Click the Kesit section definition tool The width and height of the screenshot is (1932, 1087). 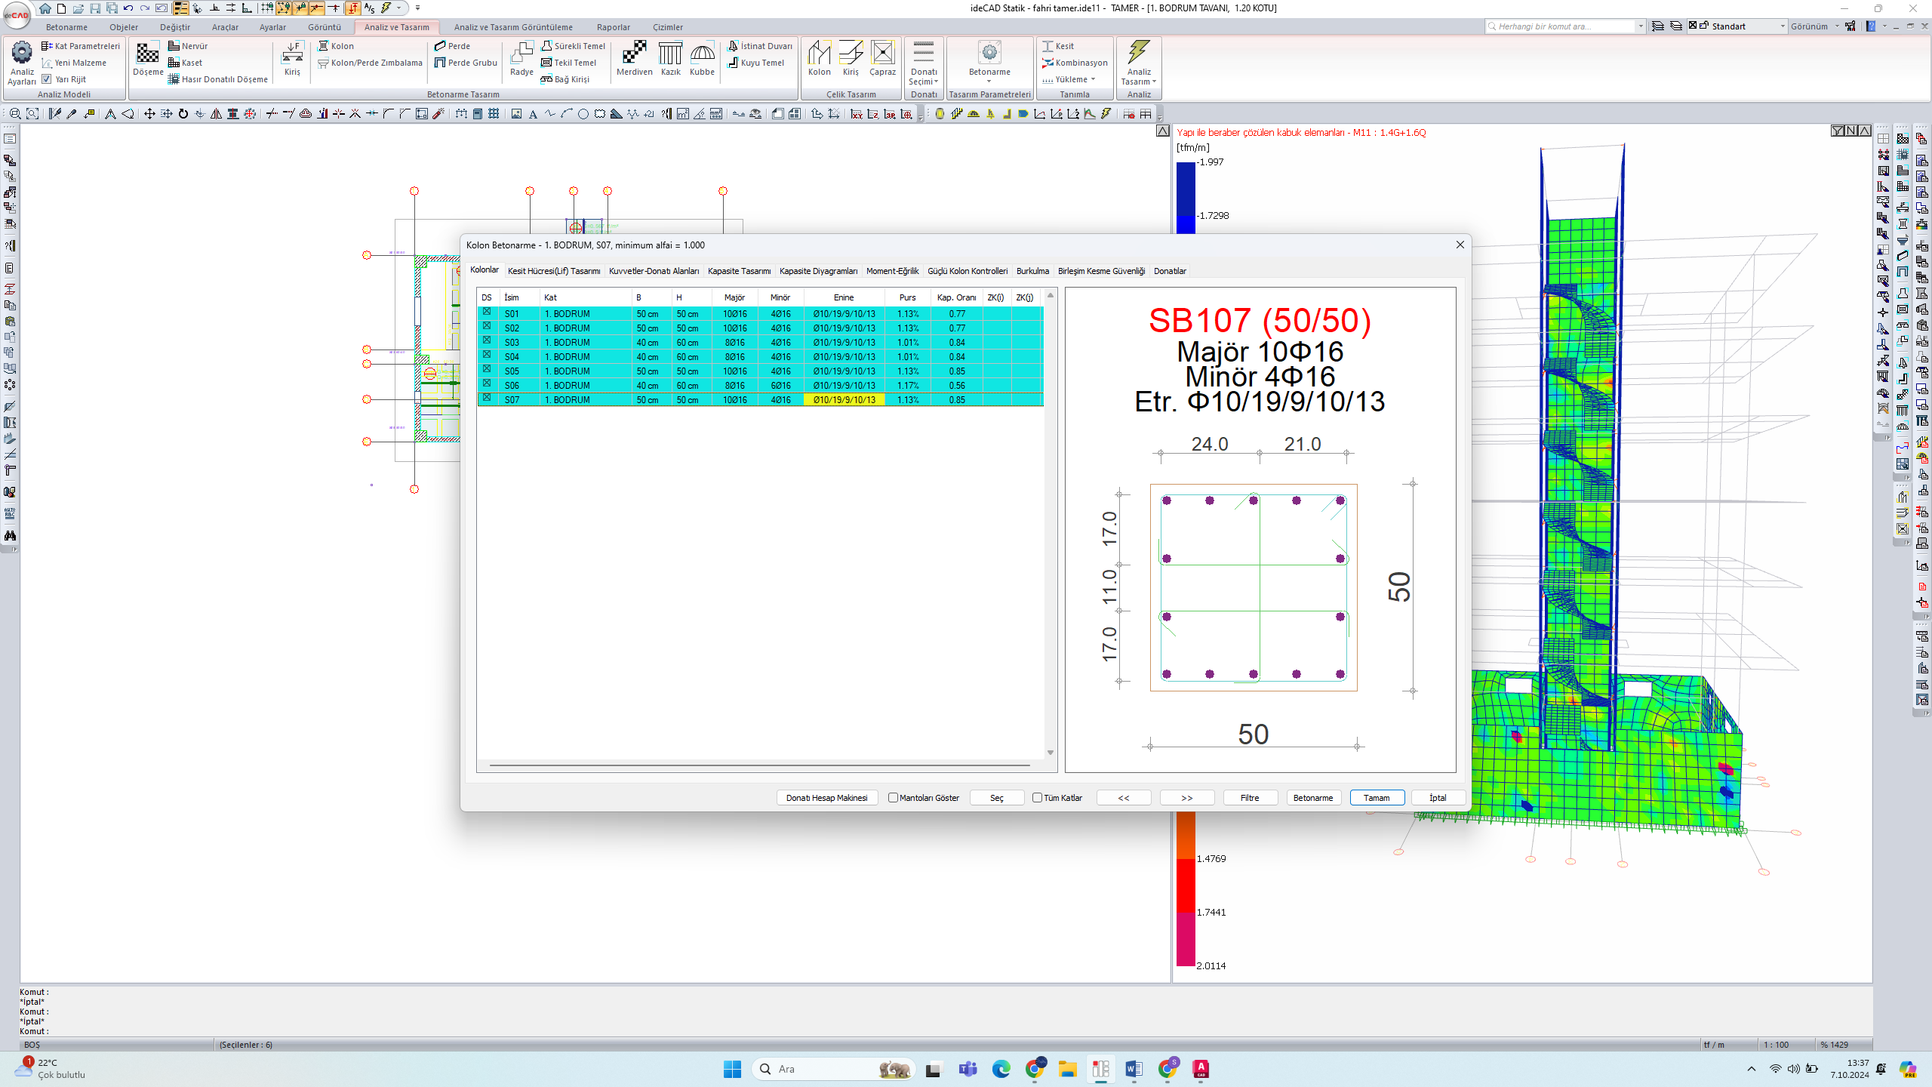tap(1058, 46)
